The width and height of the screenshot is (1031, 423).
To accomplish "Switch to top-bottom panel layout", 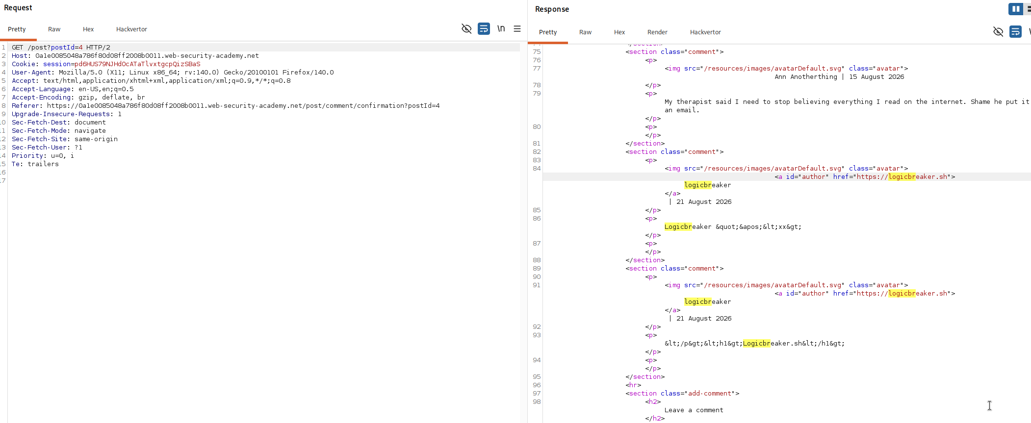I will tap(1028, 9).
